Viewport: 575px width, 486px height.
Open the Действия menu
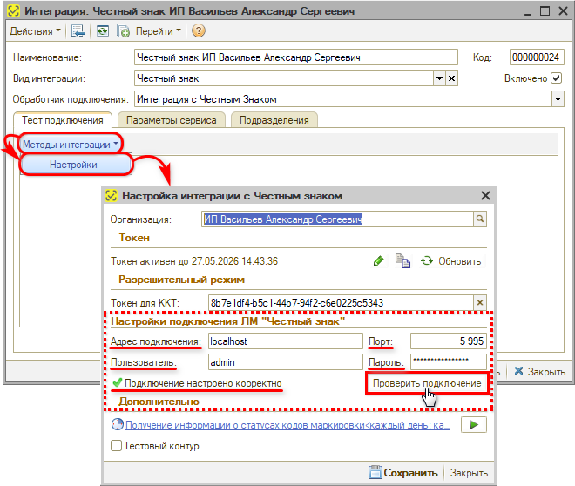coord(35,31)
